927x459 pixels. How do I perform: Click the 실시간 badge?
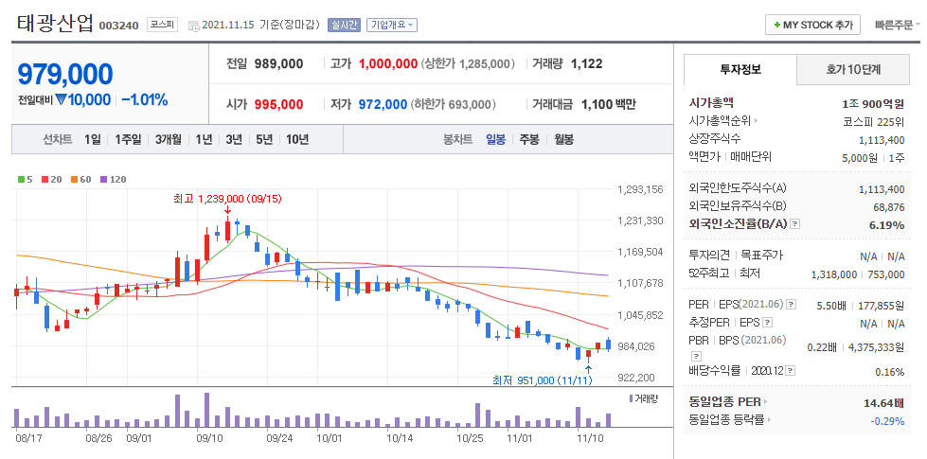[344, 26]
